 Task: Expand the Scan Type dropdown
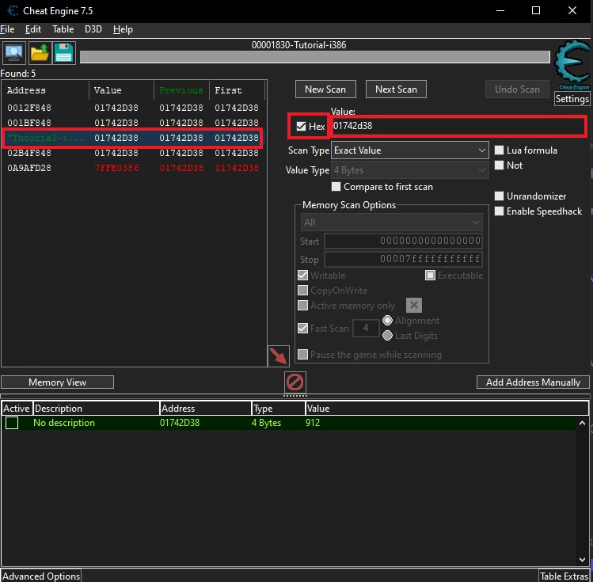click(410, 150)
